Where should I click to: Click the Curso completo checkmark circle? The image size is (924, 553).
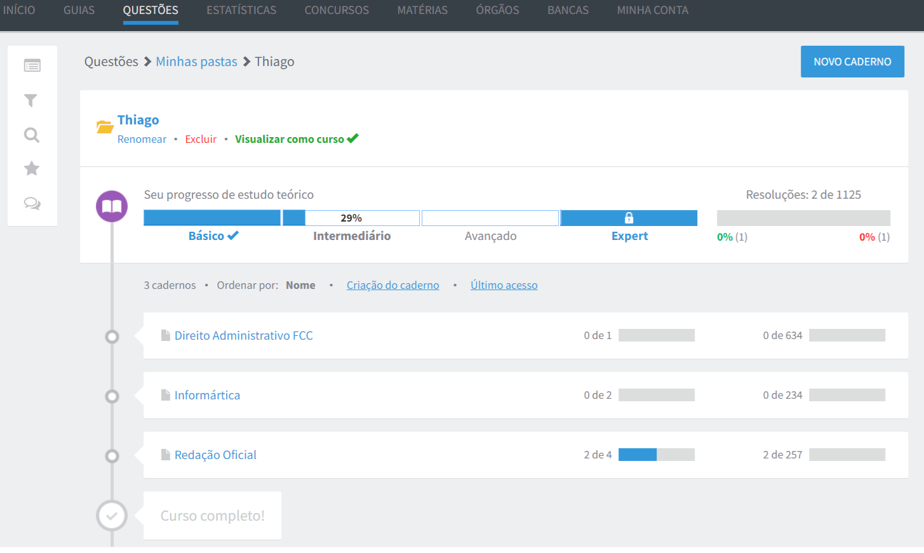112,516
